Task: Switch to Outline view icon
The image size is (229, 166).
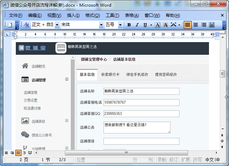Action: tap(24, 153)
